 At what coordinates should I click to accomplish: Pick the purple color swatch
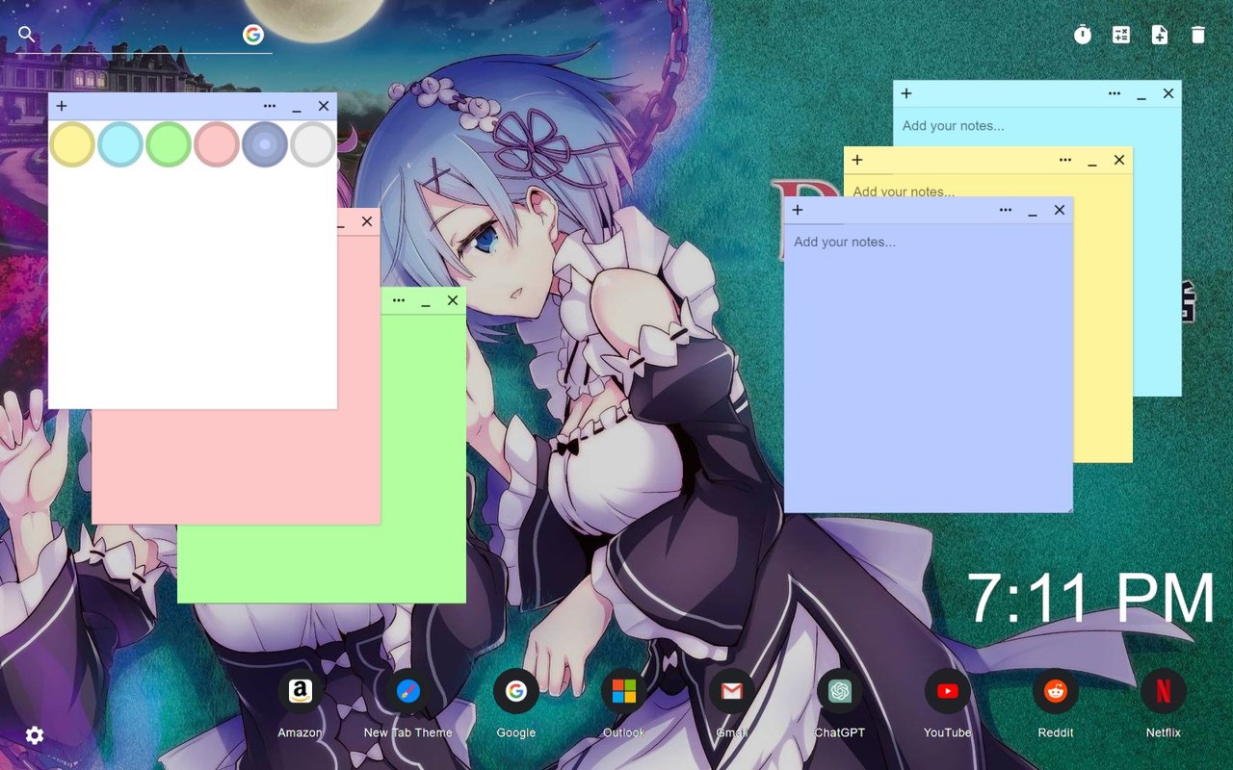pyautogui.click(x=265, y=144)
